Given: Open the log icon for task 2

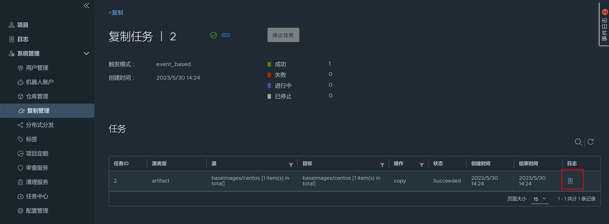Looking at the screenshot, I should click(570, 181).
